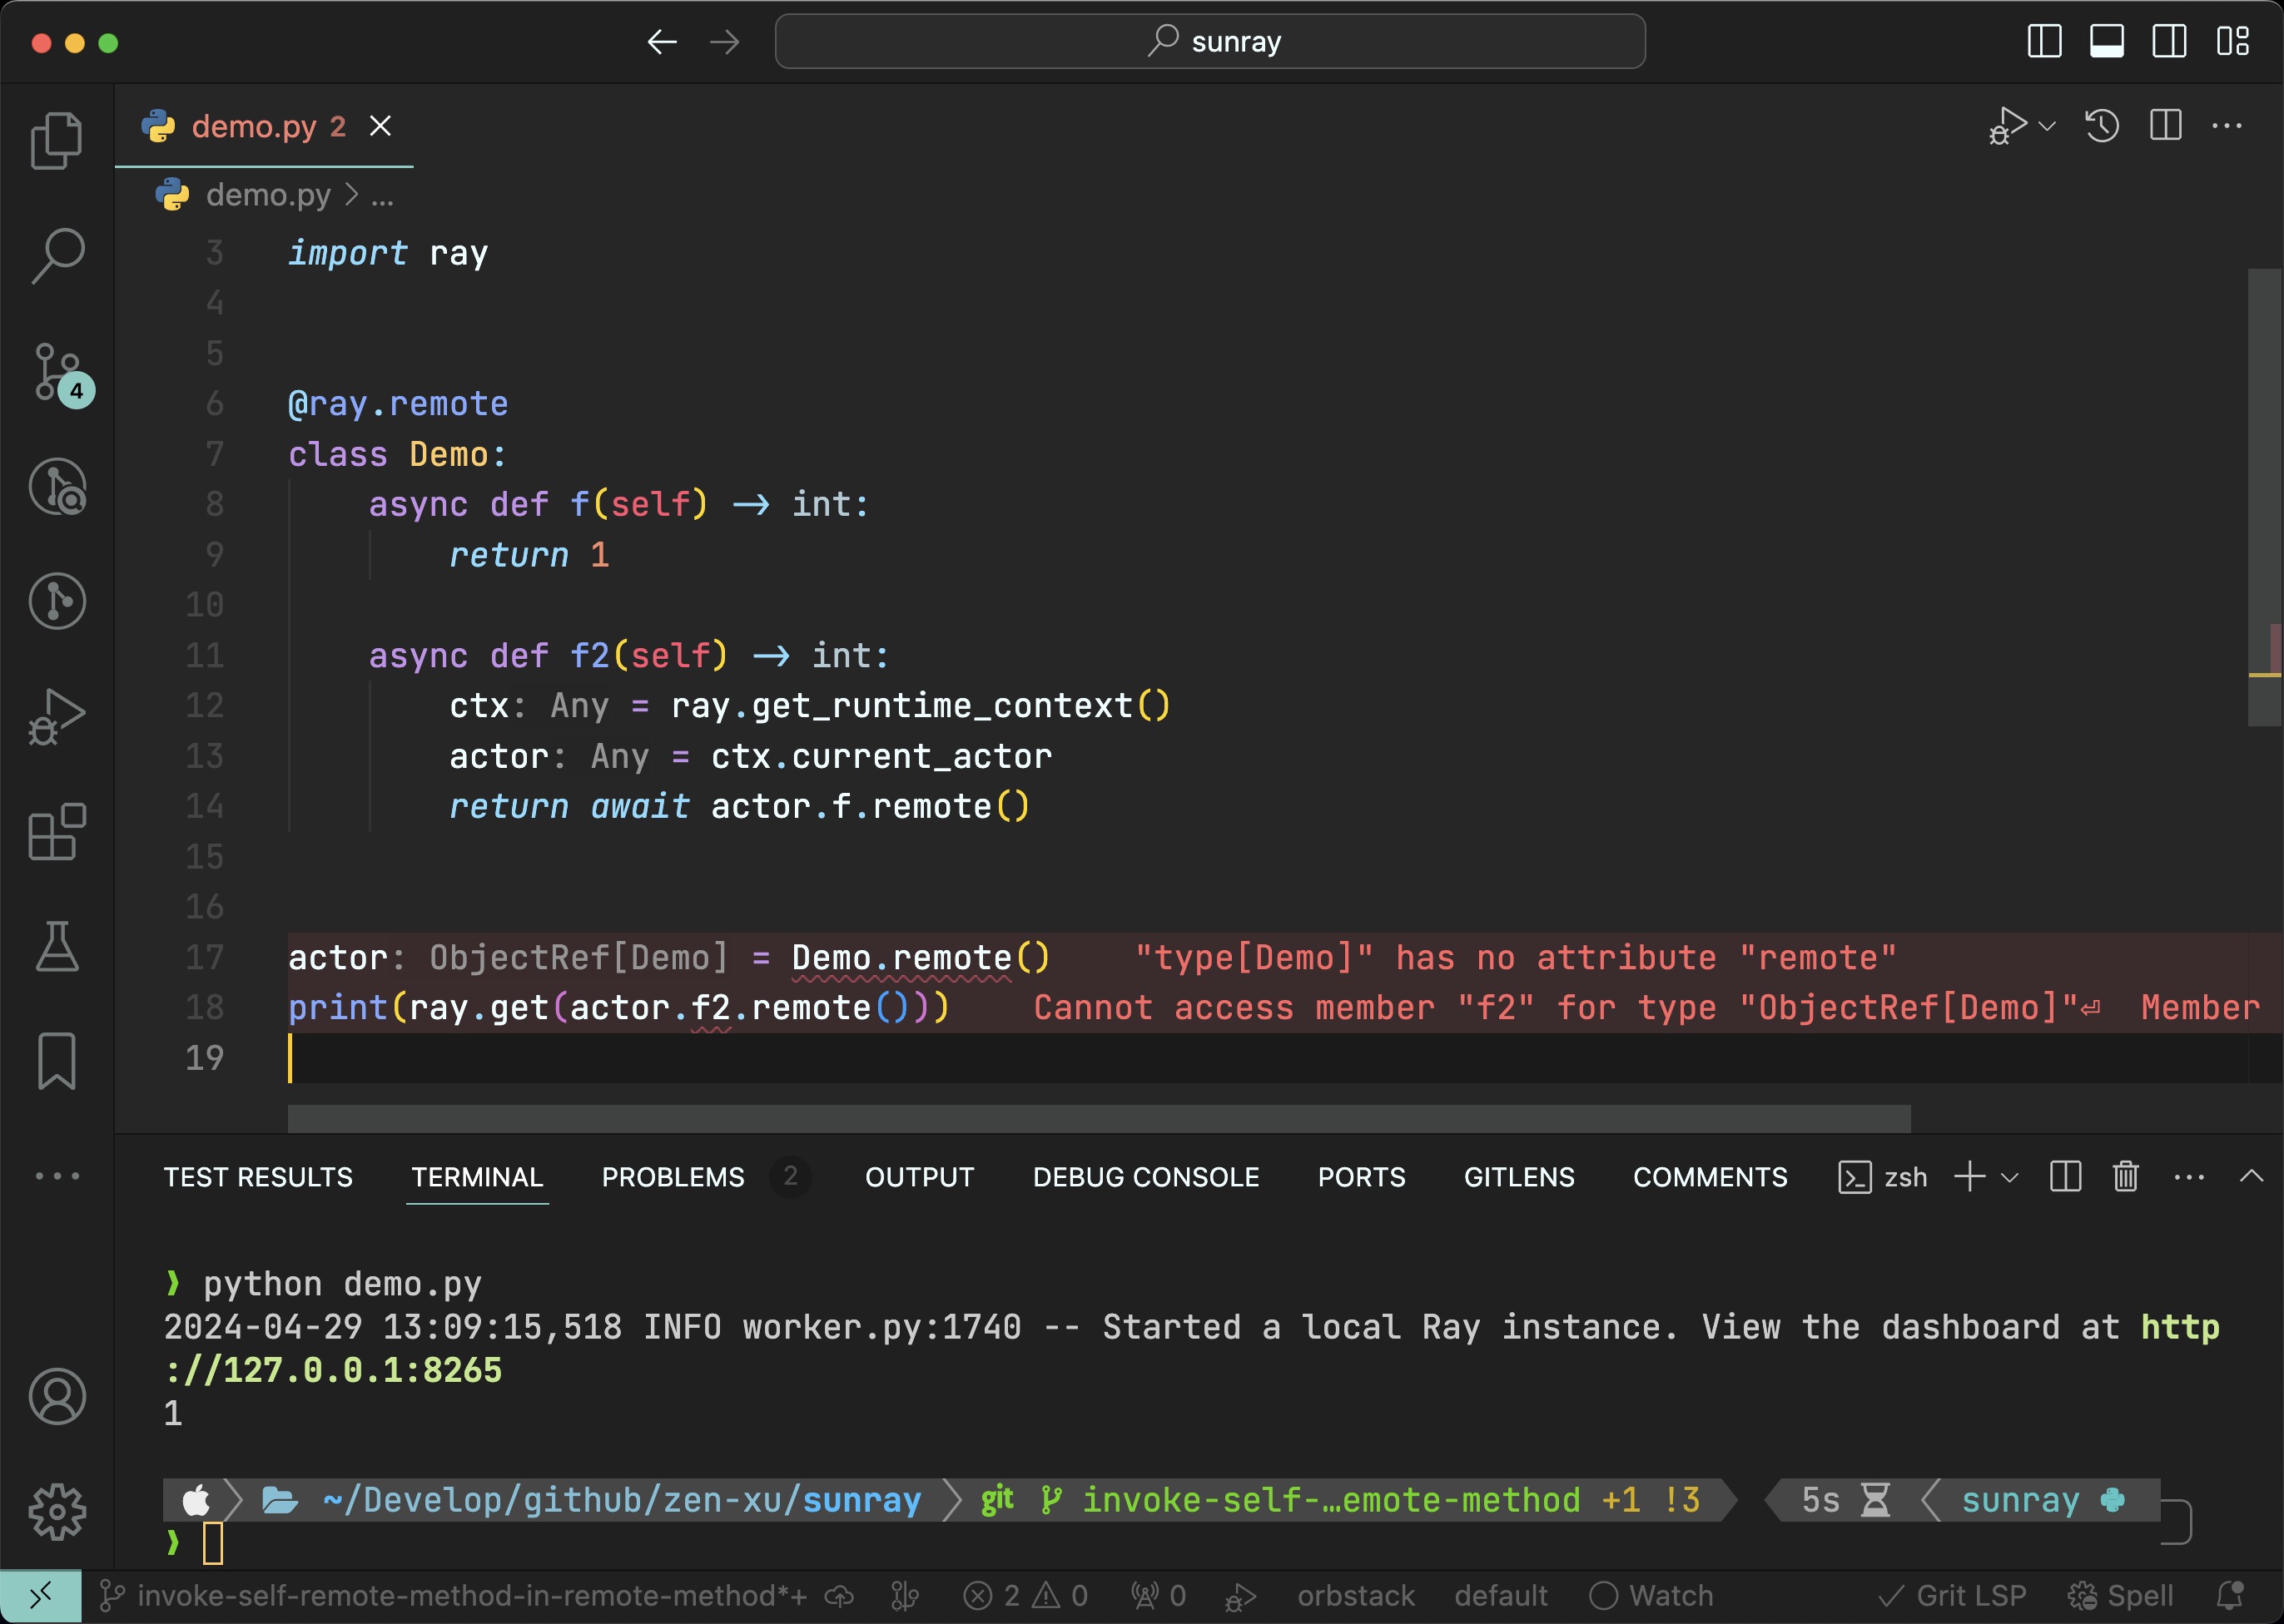
Task: Toggle the secondary side bar layout button
Action: coord(2169,42)
